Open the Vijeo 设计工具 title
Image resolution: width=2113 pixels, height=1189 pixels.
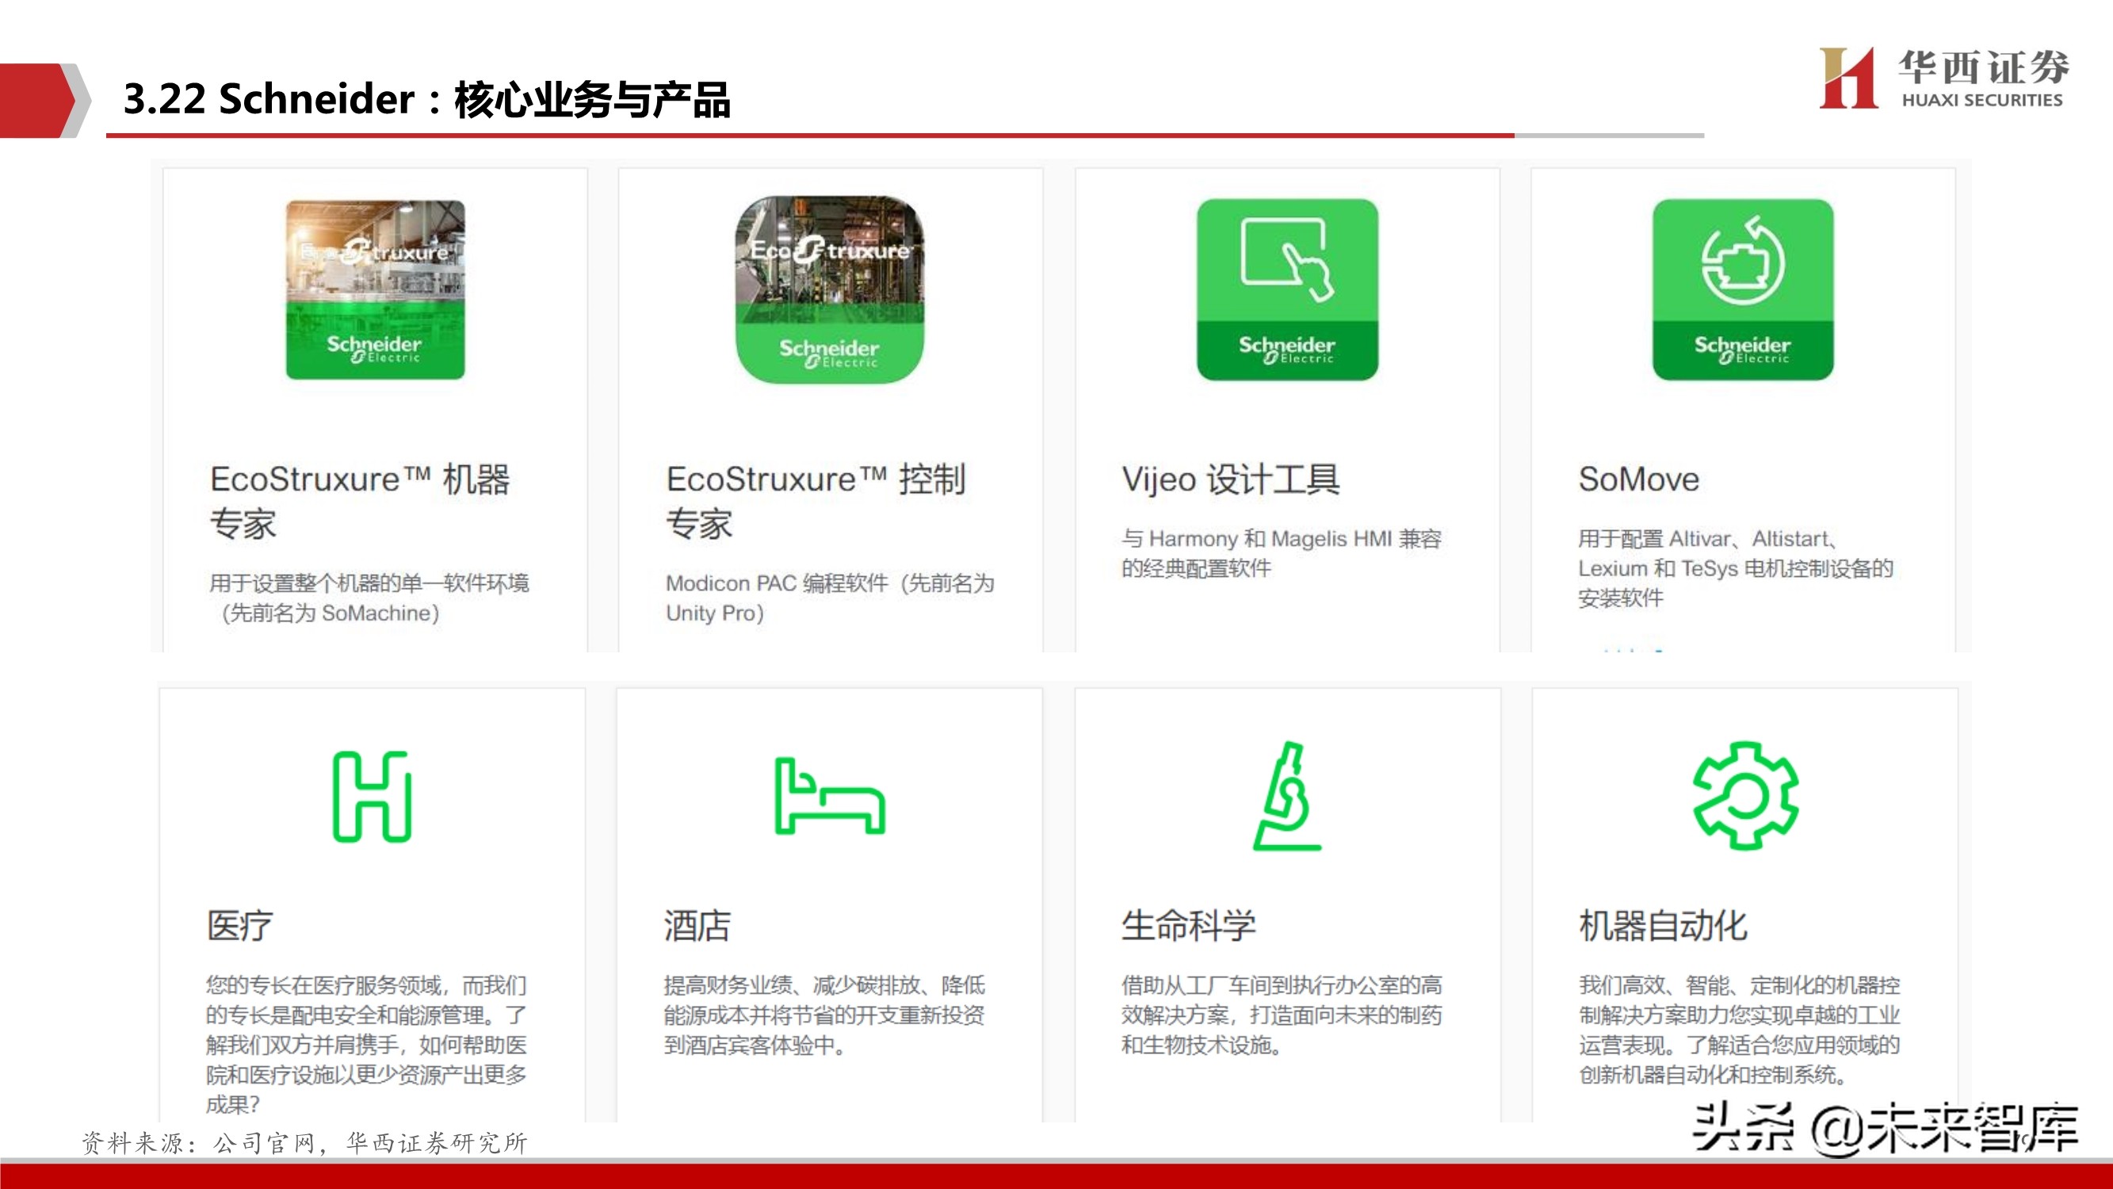point(1230,480)
